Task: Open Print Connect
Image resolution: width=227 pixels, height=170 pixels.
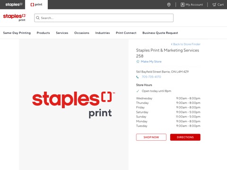Action: (126, 33)
